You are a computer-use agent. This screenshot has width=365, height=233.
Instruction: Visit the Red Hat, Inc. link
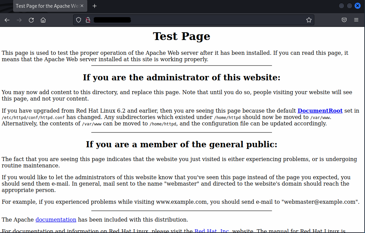tap(212, 231)
